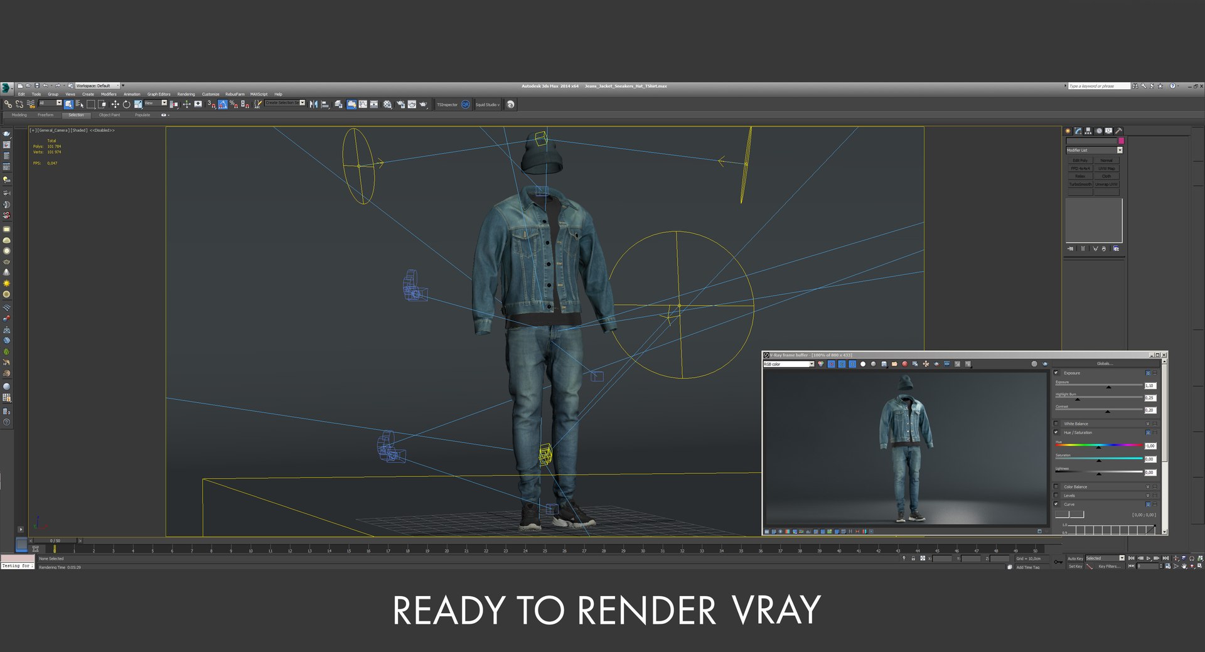Click the search keyword input field
The width and height of the screenshot is (1205, 652).
point(1098,86)
